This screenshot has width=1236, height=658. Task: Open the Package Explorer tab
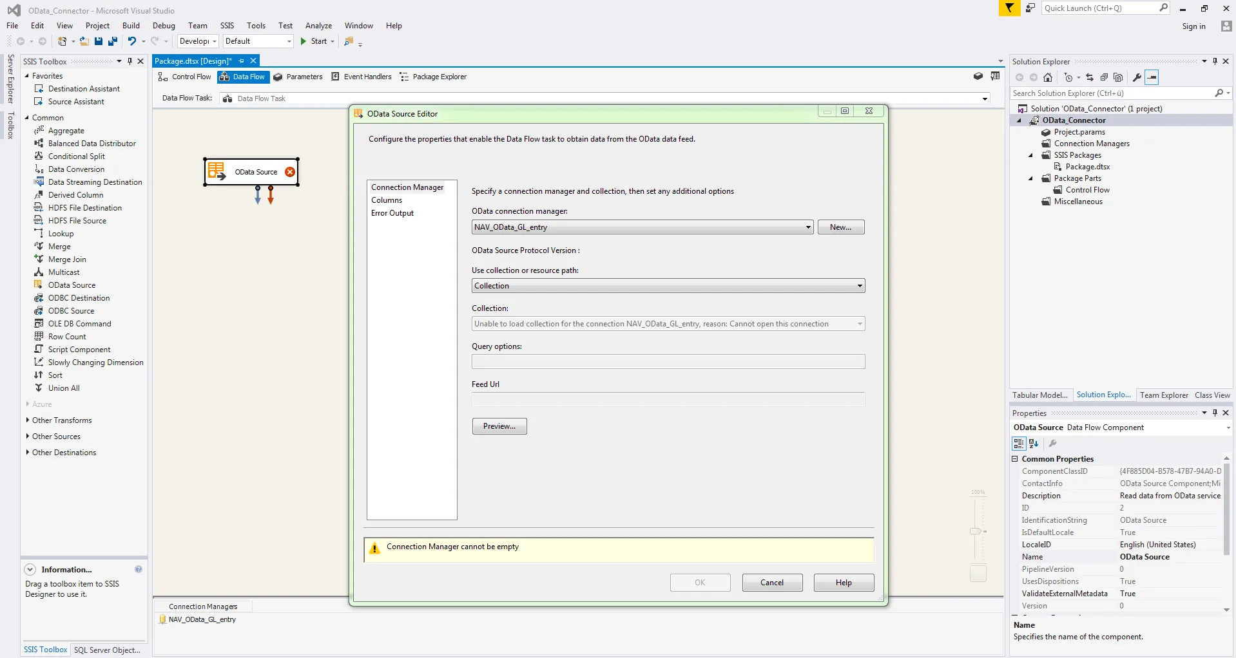tap(433, 77)
